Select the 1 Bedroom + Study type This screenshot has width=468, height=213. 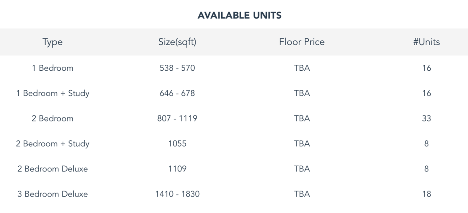52,93
